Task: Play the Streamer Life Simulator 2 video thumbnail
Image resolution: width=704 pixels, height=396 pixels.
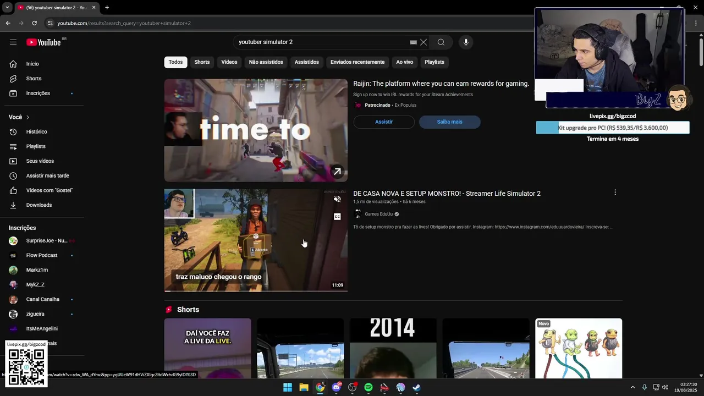Action: 256,240
